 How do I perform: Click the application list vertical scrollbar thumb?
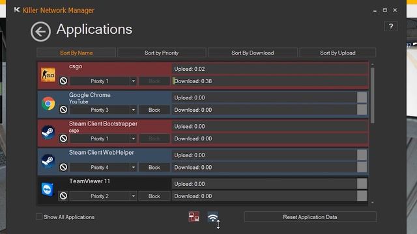(x=372, y=96)
